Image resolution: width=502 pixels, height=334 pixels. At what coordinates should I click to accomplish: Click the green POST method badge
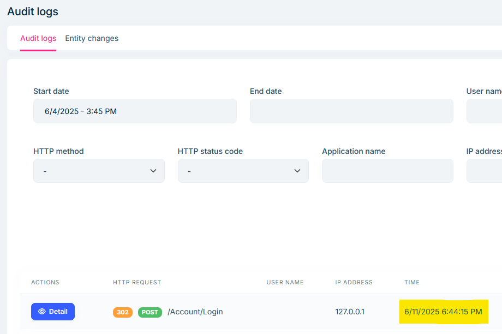pos(150,312)
